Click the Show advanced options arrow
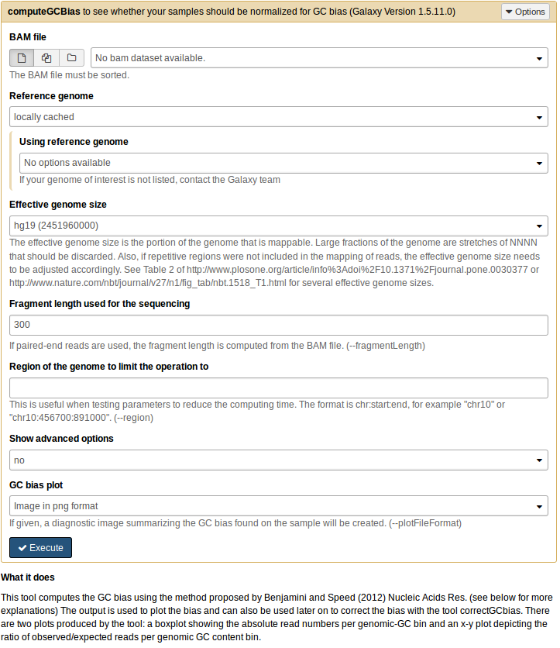The image size is (560, 648). point(539,461)
